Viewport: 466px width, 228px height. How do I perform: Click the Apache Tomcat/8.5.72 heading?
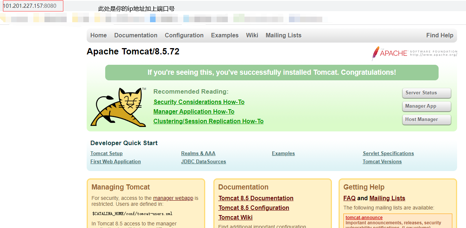133,51
